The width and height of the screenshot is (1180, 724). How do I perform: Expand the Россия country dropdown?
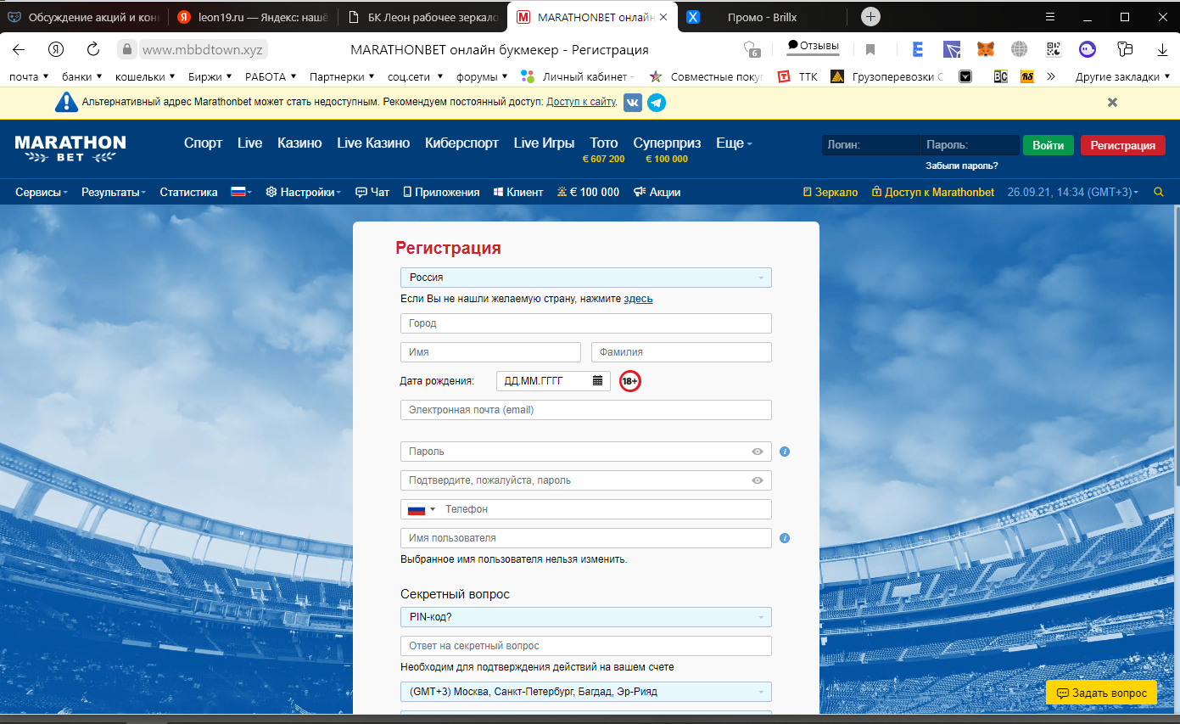click(x=586, y=278)
